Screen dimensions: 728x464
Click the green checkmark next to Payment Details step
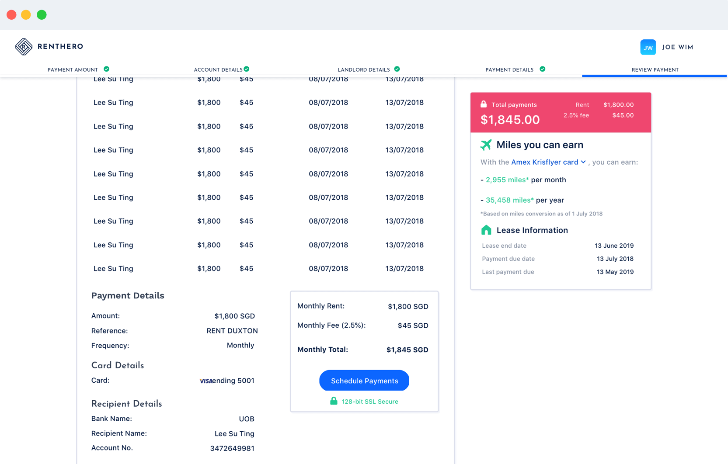pos(542,69)
